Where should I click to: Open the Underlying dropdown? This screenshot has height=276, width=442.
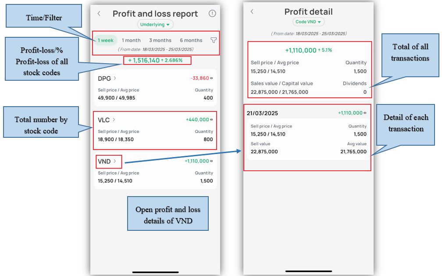pos(155,25)
